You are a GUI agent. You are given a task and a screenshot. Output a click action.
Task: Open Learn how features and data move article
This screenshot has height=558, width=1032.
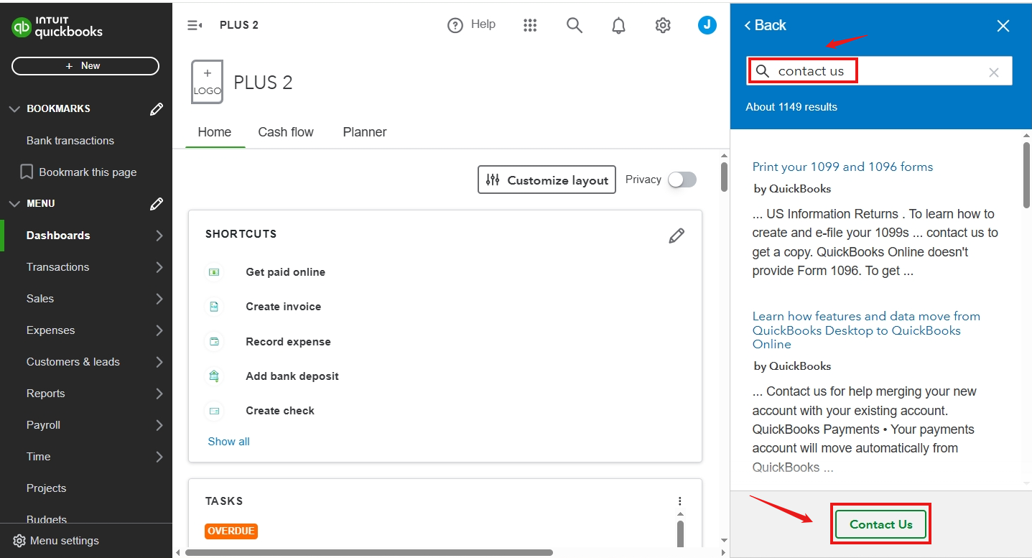click(866, 330)
